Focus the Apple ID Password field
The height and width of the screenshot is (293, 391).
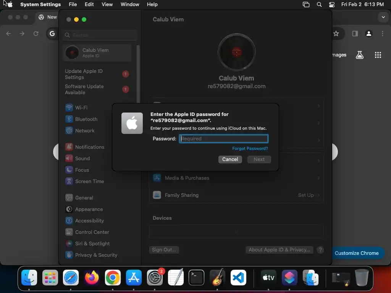(x=224, y=138)
